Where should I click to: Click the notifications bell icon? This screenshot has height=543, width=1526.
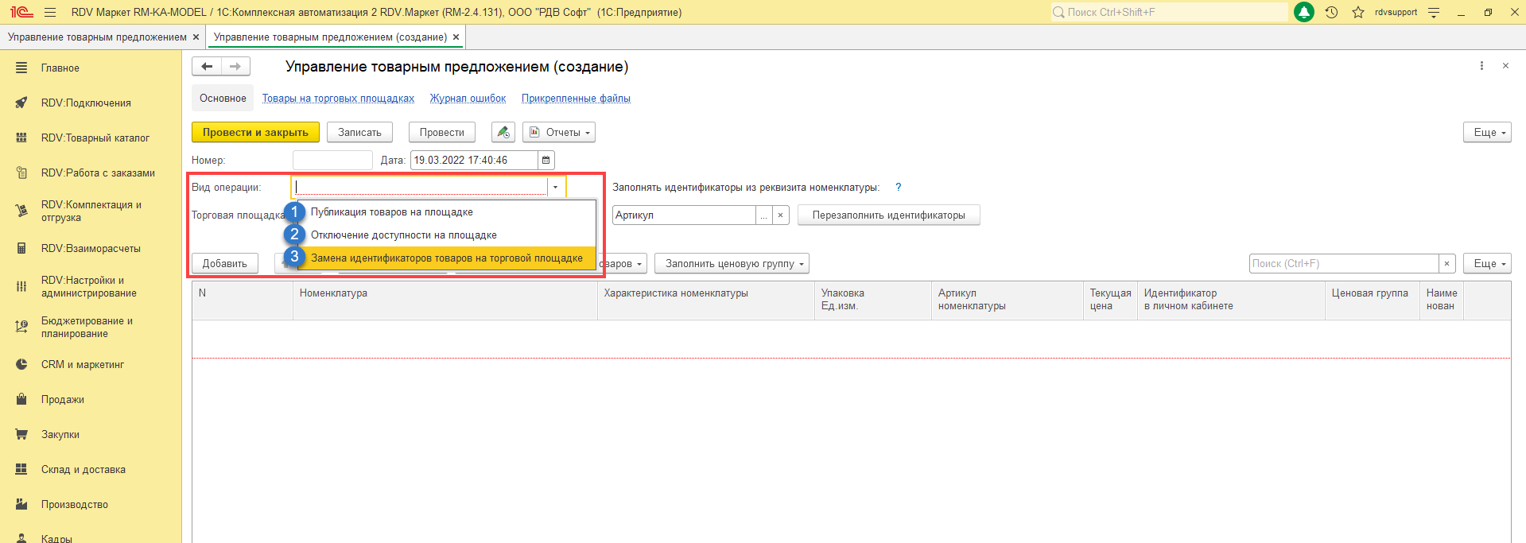pyautogui.click(x=1304, y=12)
